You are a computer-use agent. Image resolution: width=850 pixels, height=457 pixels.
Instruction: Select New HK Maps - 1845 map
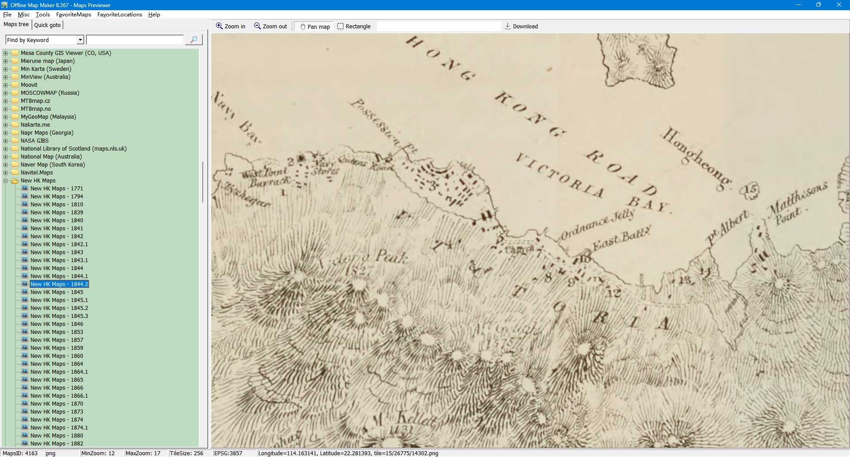pyautogui.click(x=57, y=292)
